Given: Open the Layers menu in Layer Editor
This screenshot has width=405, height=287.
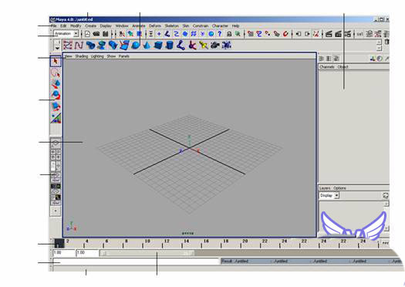Looking at the screenshot, I should coord(325,188).
